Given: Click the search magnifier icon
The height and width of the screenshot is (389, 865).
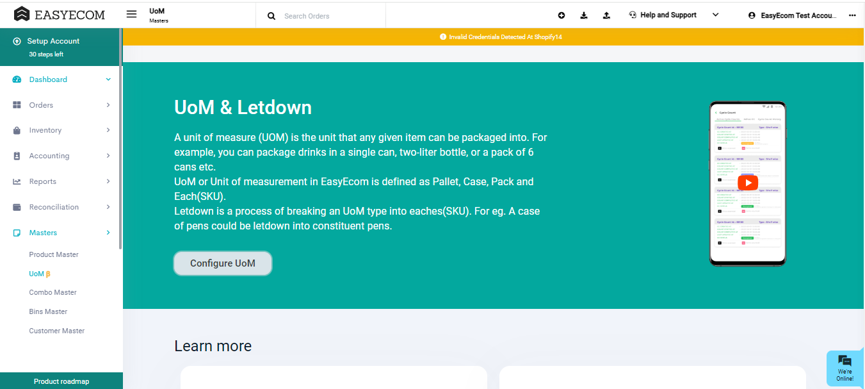Looking at the screenshot, I should point(271,16).
